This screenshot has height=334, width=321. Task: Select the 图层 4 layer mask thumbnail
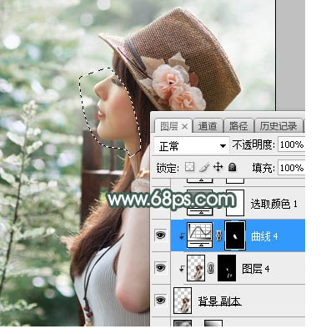(x=227, y=268)
